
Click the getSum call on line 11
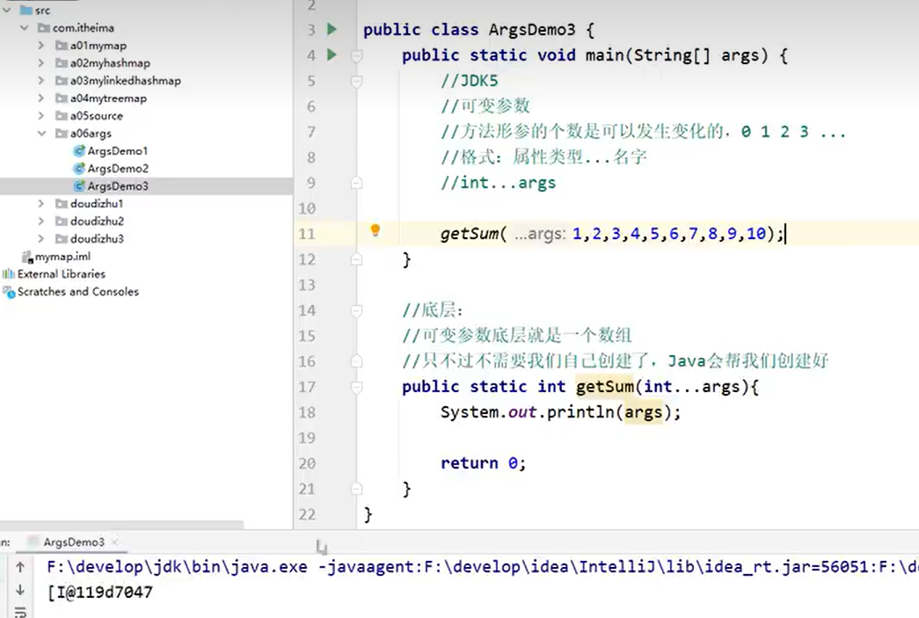[x=469, y=234]
